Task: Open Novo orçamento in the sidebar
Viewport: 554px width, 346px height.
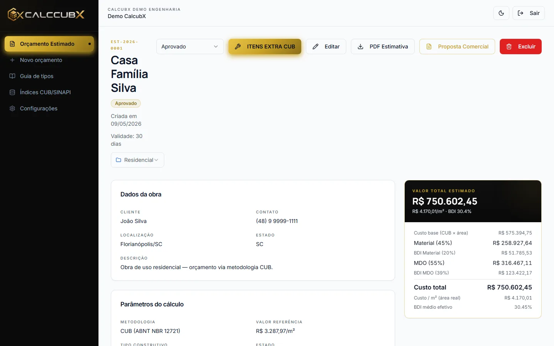Action: click(x=49, y=60)
